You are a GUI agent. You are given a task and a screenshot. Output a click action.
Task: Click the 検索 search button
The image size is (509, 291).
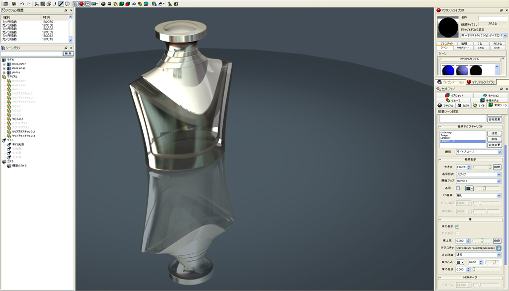68,54
